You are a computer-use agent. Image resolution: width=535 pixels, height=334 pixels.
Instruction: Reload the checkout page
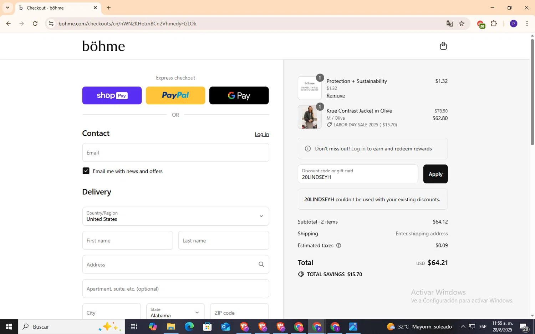(35, 24)
